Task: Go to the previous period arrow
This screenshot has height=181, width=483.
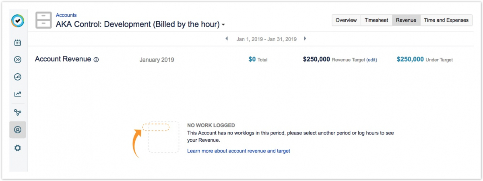Action: click(x=227, y=39)
